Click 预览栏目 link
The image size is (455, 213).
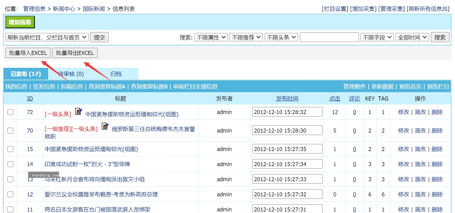[x=438, y=87]
